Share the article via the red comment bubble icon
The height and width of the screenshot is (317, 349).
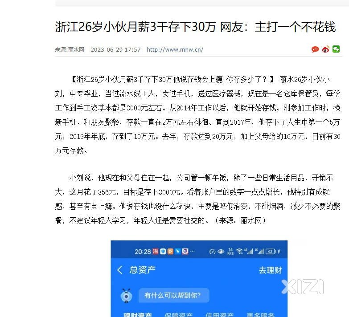315,49
